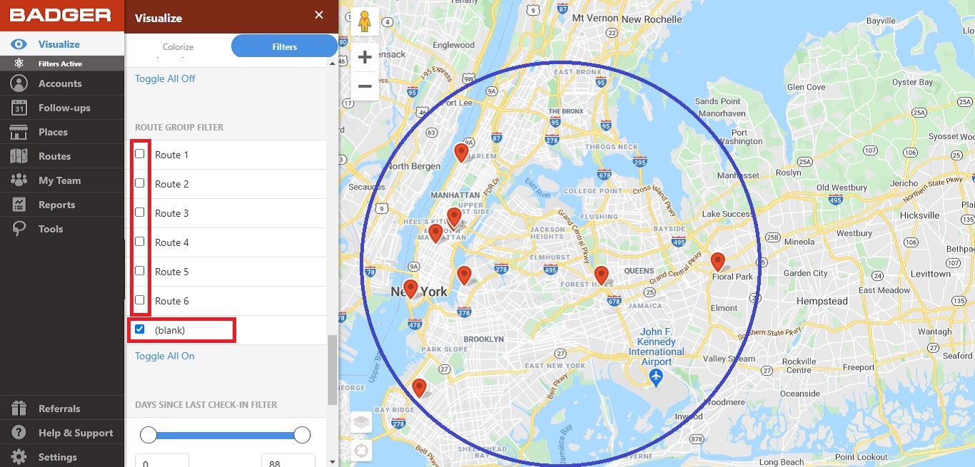The height and width of the screenshot is (467, 975).
Task: Open the map layers icon
Action: [360, 421]
